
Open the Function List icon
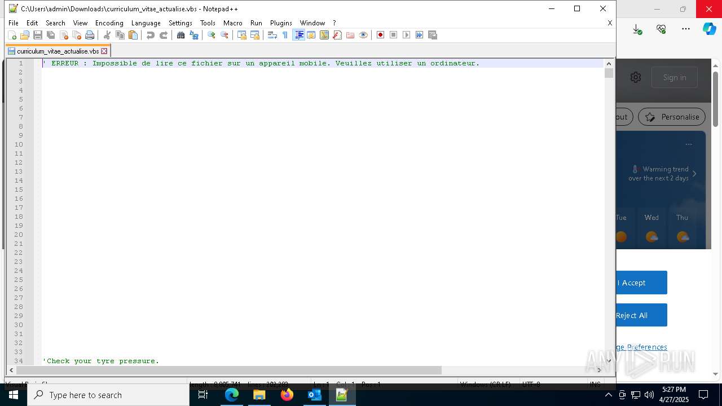pos(337,35)
